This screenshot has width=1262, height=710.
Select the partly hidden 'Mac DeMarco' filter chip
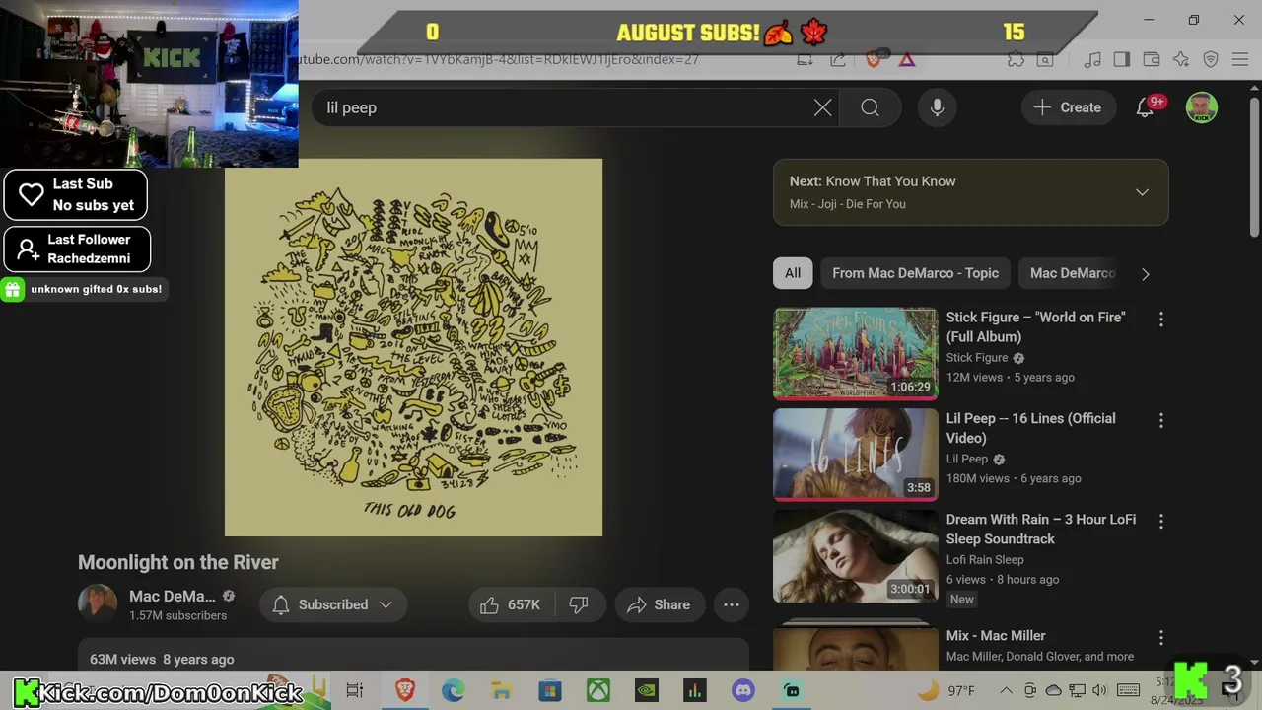click(1073, 273)
